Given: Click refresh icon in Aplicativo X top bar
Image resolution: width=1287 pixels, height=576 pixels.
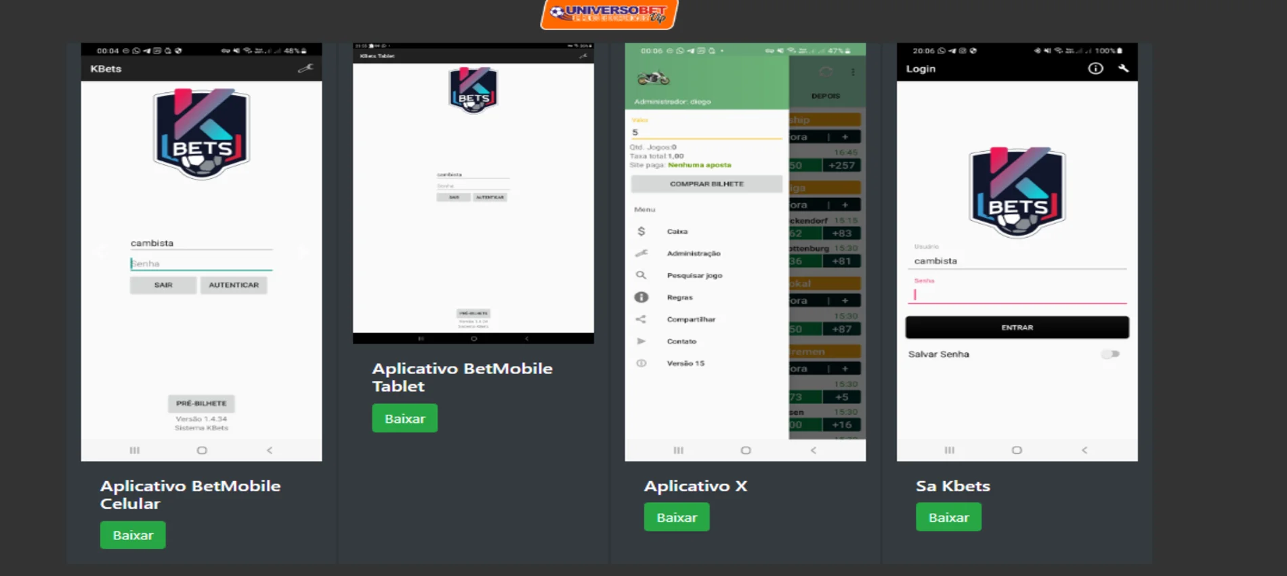Looking at the screenshot, I should point(826,72).
